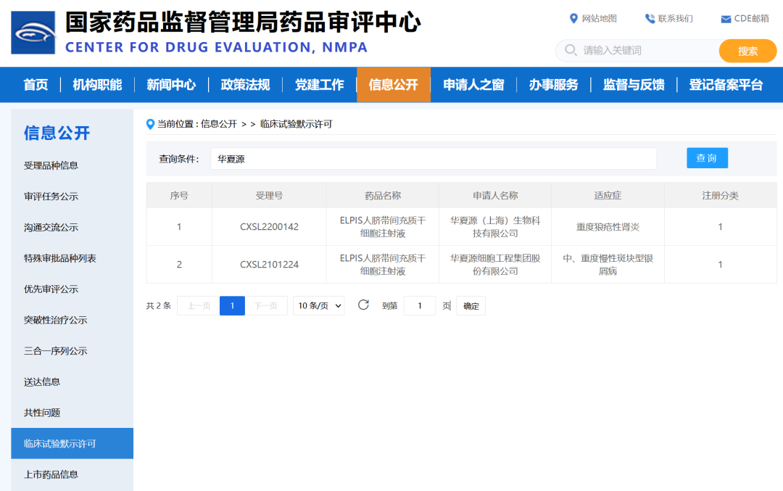783x491 pixels.
Task: Click the 药品名称 column header
Action: 383,196
